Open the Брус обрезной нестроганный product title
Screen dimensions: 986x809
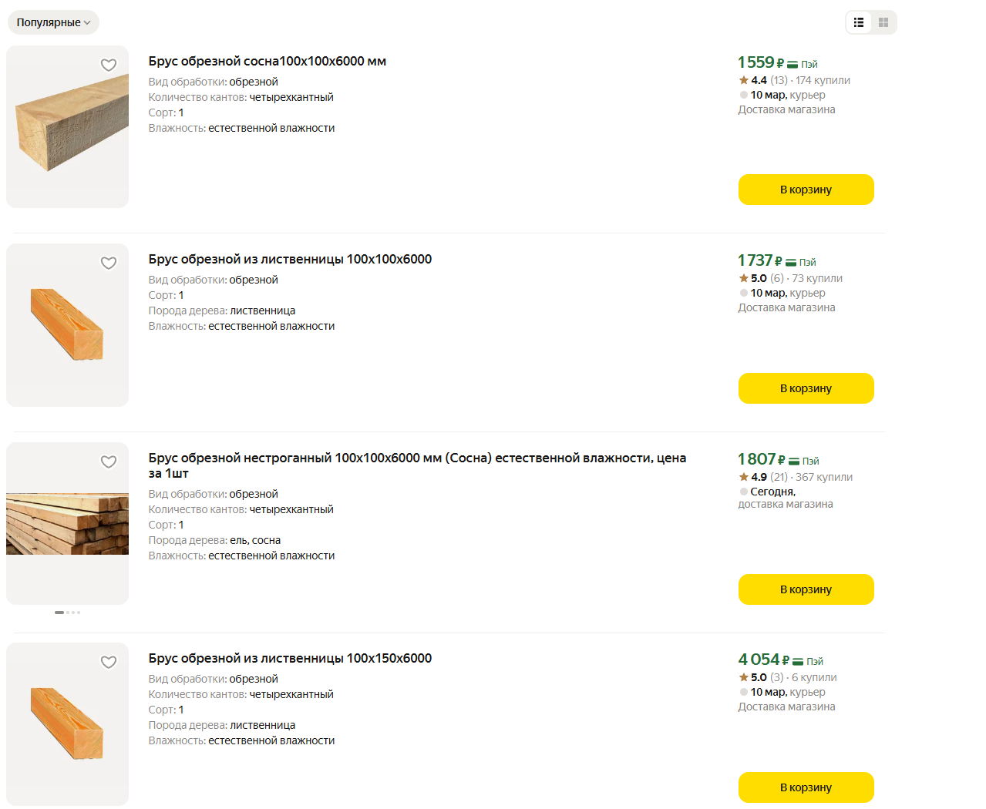click(x=416, y=458)
